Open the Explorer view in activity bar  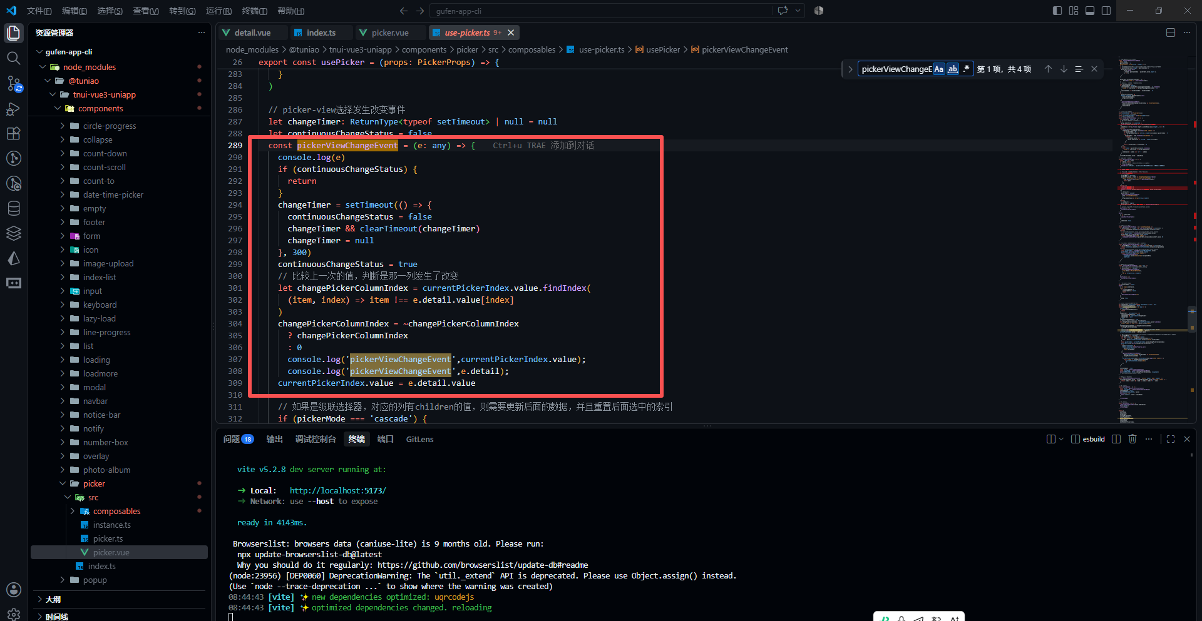coord(14,33)
